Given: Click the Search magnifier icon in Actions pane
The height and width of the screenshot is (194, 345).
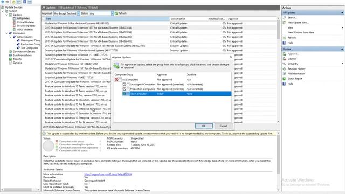Looking at the screenshot, I should point(284,17).
